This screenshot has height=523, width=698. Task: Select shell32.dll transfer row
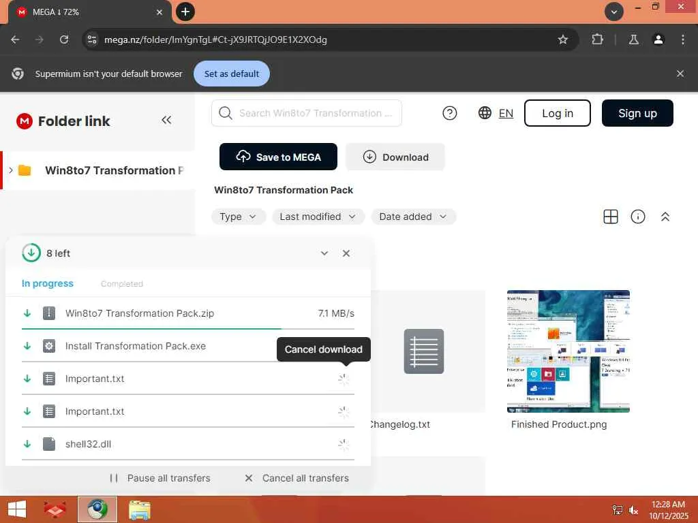(x=188, y=444)
